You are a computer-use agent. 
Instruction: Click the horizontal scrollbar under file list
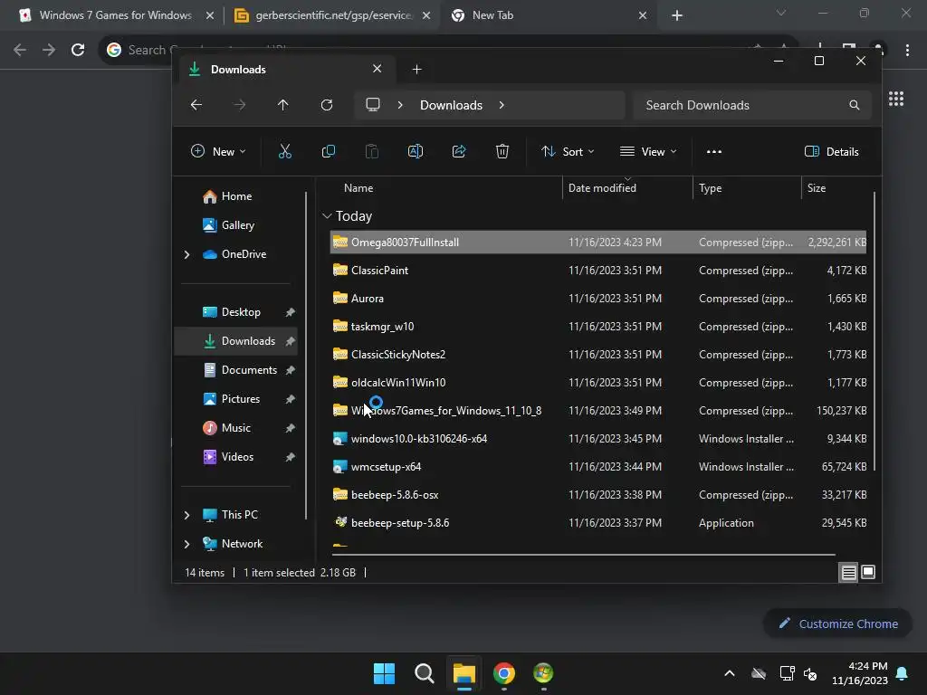(x=584, y=555)
